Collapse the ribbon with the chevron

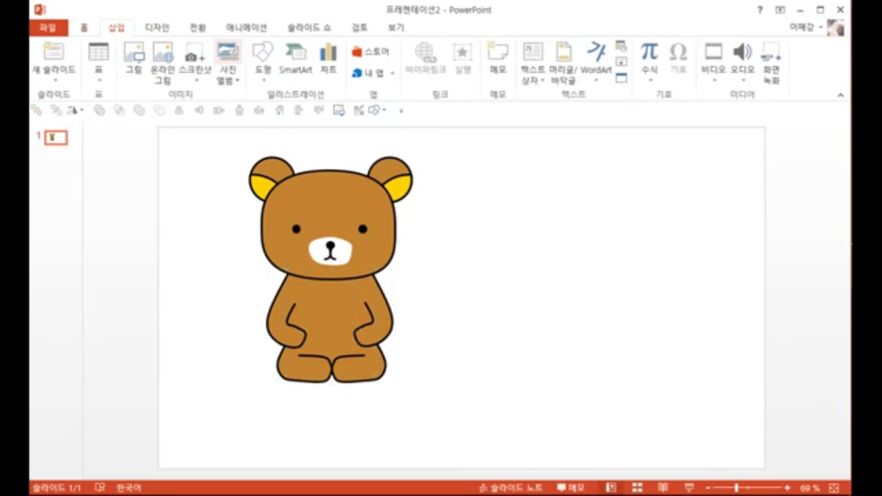pos(841,95)
